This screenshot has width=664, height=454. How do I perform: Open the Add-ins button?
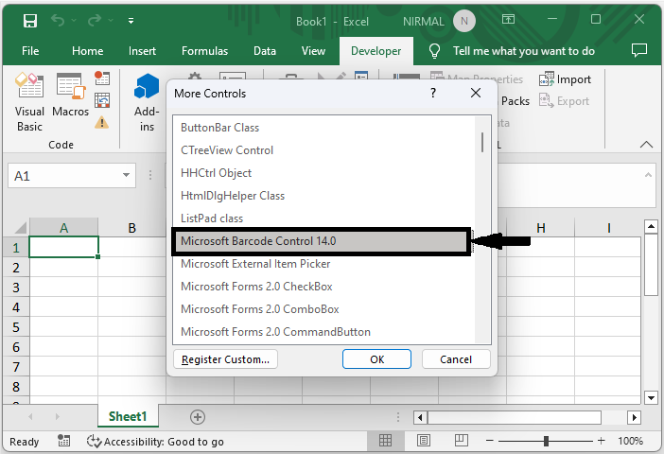[x=147, y=102]
